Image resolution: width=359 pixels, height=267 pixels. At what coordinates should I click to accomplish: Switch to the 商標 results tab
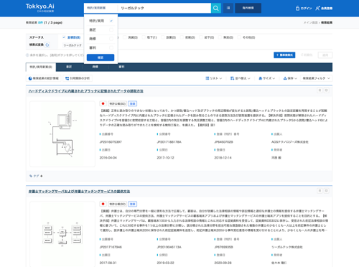[x=95, y=67]
